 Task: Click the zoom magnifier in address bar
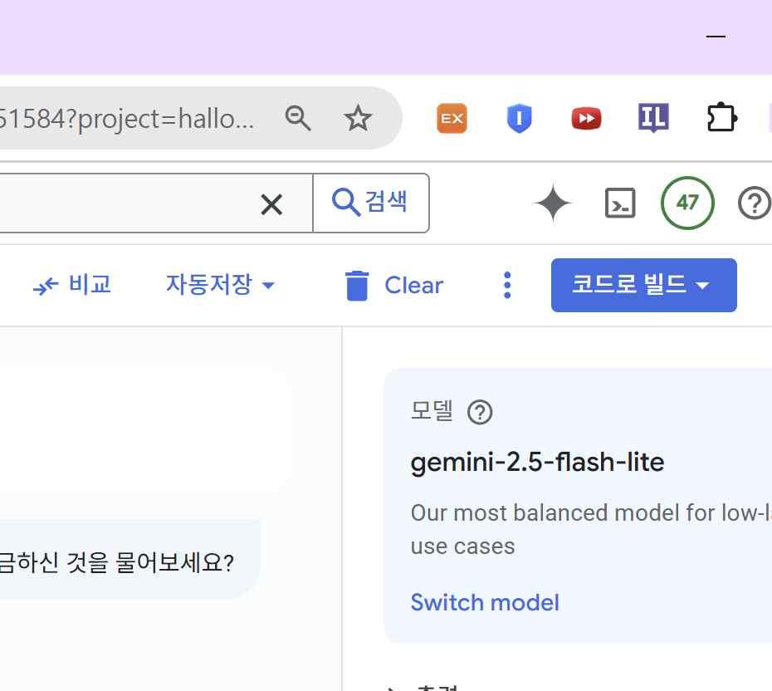point(298,118)
